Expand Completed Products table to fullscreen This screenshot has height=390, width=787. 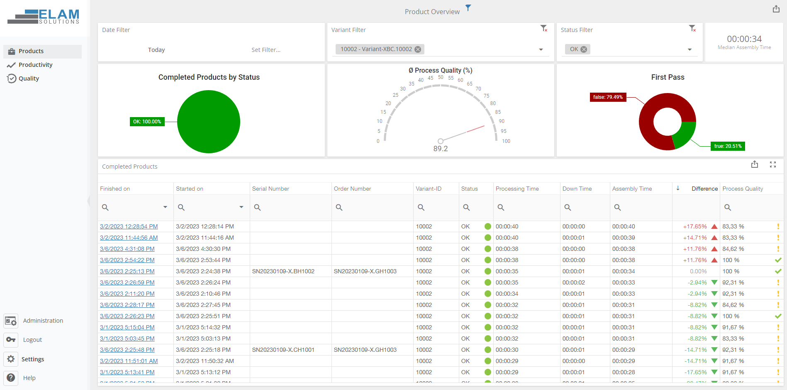click(x=772, y=164)
